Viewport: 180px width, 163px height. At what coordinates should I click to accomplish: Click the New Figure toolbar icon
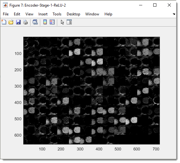pos(4,22)
